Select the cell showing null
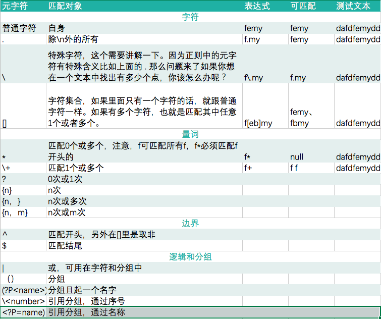Screen dimensions: 381x319 311,151
